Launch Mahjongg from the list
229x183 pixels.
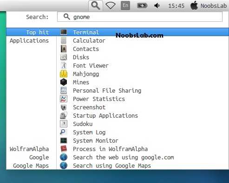pos(86,74)
